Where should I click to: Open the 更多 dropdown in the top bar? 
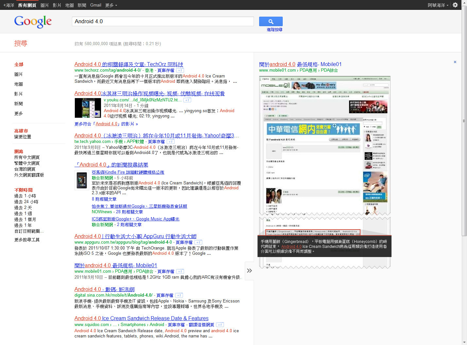point(111,5)
